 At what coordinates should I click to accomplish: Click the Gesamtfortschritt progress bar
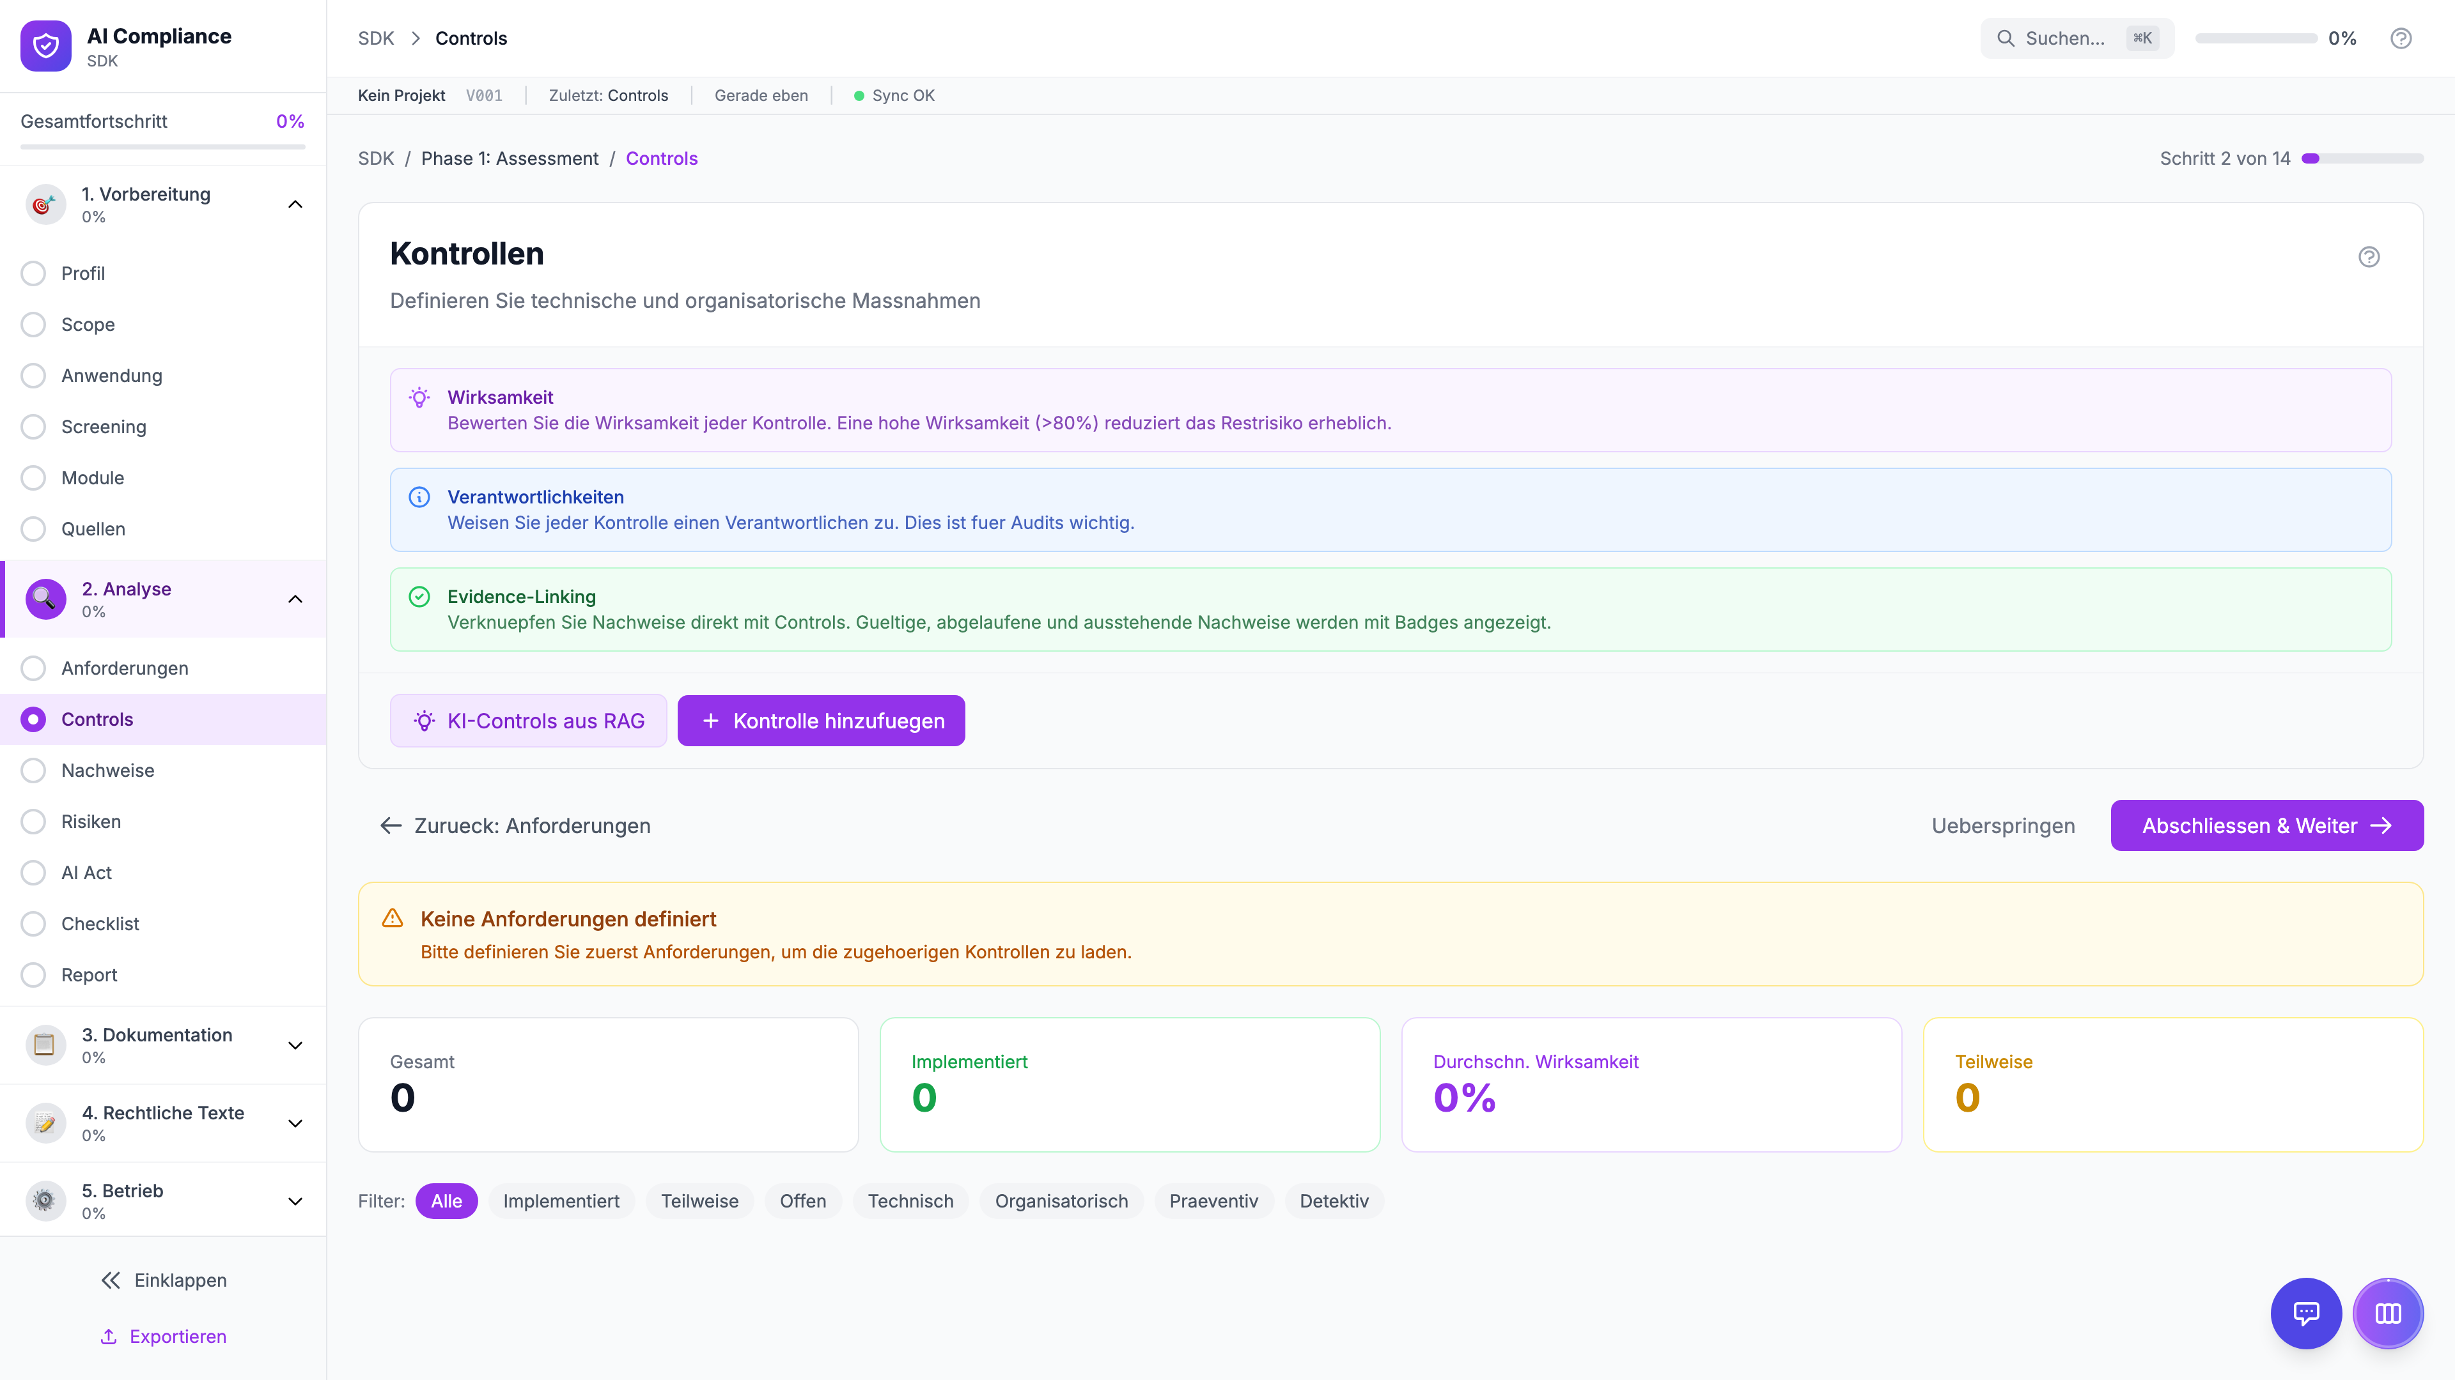click(x=163, y=147)
